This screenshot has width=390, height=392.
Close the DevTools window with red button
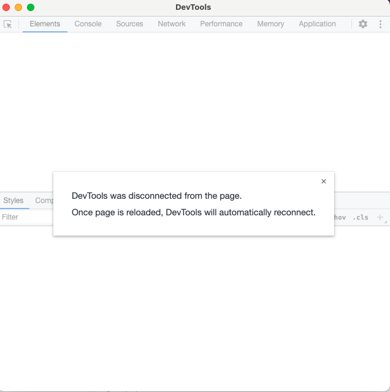tap(6, 7)
